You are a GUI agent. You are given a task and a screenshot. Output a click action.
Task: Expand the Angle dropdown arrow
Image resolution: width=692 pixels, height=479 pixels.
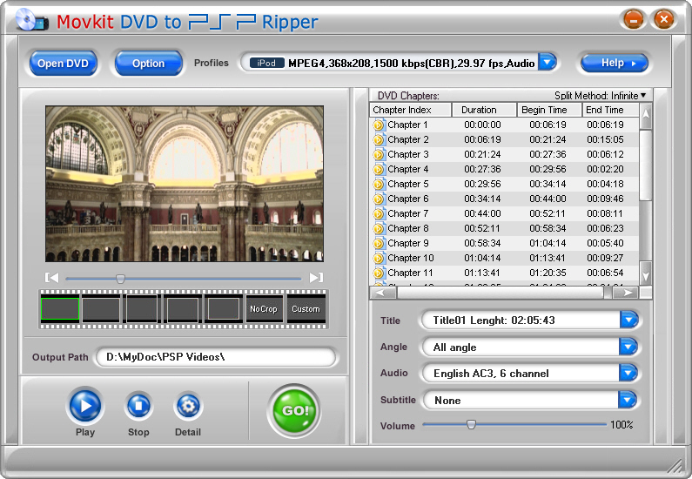click(x=628, y=347)
